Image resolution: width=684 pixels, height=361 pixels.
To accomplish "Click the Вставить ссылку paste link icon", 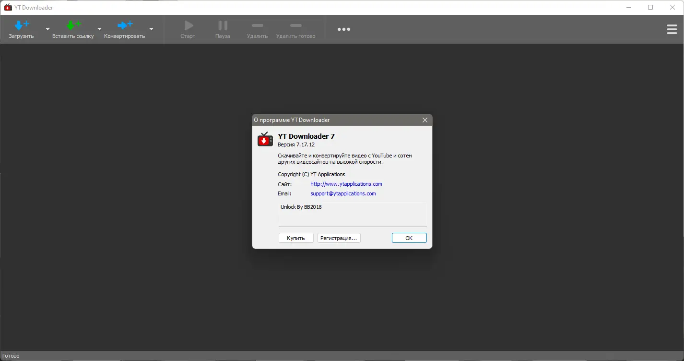I will [x=73, y=25].
